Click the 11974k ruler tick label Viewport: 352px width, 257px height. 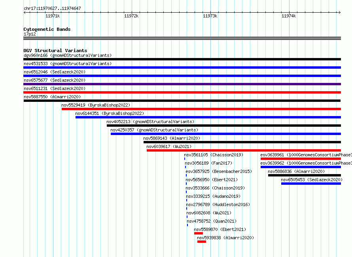pyautogui.click(x=289, y=16)
